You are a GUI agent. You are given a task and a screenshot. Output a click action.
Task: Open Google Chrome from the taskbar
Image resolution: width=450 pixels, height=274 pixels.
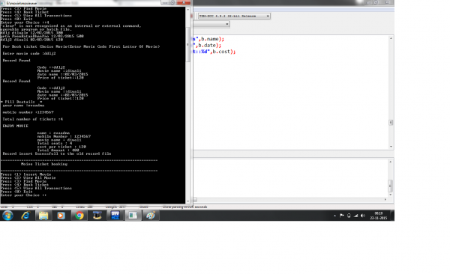point(79,216)
